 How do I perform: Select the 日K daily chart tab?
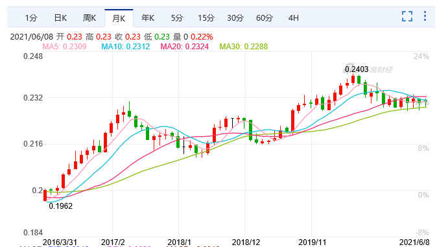[x=60, y=18]
